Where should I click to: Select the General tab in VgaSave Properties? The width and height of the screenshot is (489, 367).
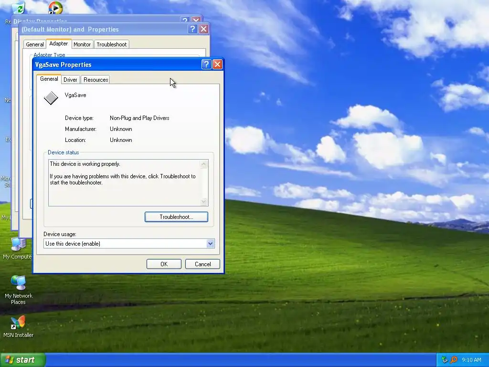[x=49, y=79]
